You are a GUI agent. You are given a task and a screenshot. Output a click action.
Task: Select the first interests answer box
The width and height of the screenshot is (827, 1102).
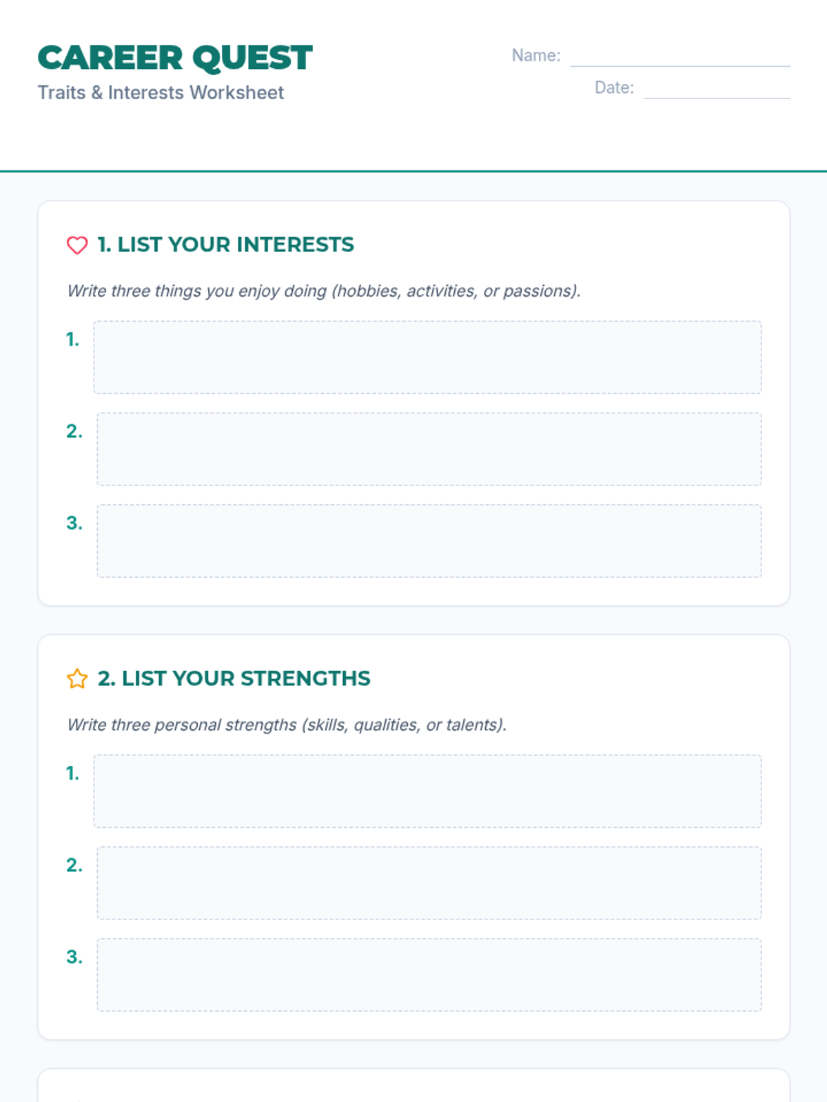427,357
